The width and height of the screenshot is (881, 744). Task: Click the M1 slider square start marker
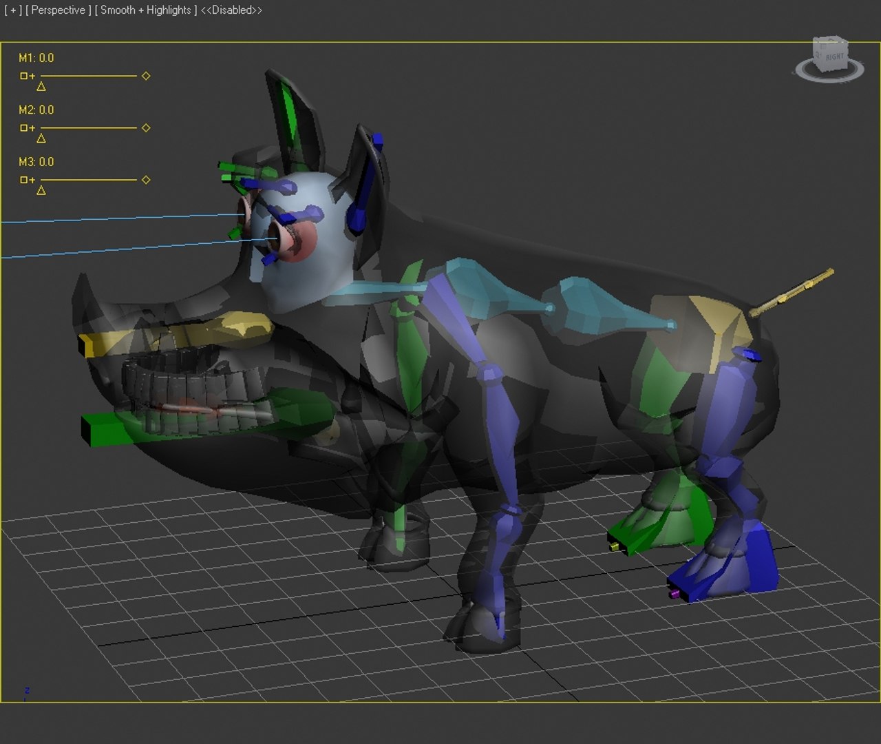coord(24,76)
